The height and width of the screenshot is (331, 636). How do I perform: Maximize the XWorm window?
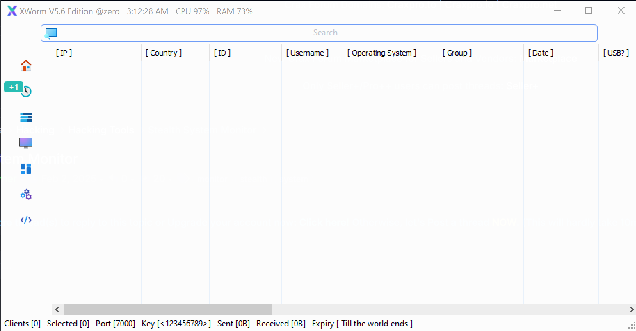pyautogui.click(x=589, y=11)
